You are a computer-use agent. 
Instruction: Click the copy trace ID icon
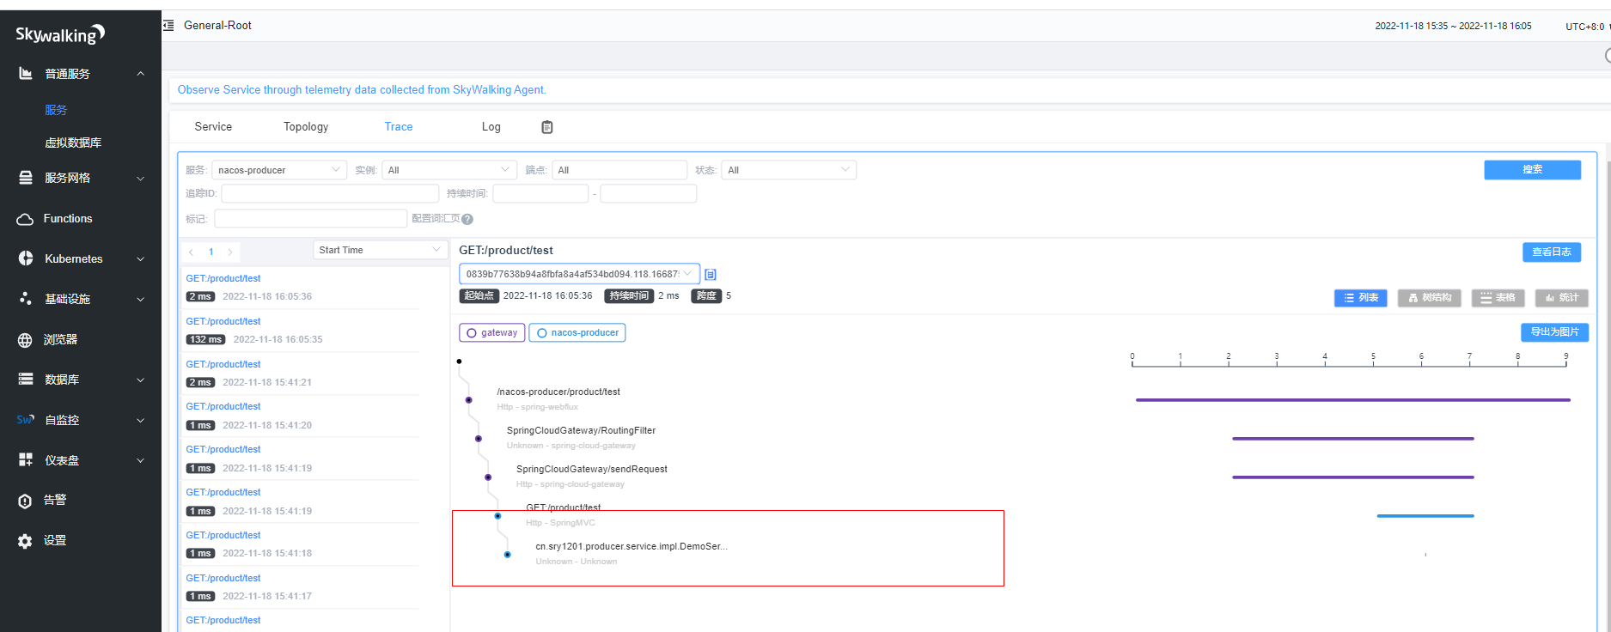(x=711, y=275)
